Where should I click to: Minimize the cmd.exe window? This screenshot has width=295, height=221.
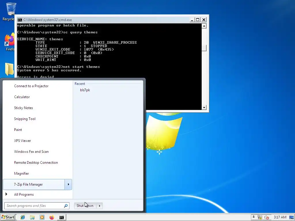point(192,20)
